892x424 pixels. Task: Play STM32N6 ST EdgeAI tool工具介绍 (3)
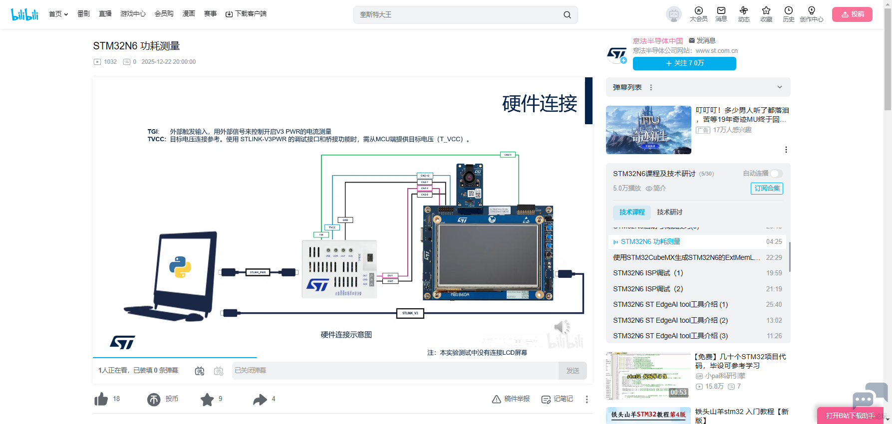pos(697,336)
